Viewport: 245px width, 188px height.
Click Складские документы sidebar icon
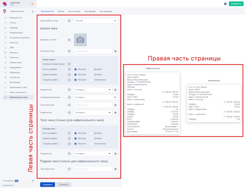(5, 38)
